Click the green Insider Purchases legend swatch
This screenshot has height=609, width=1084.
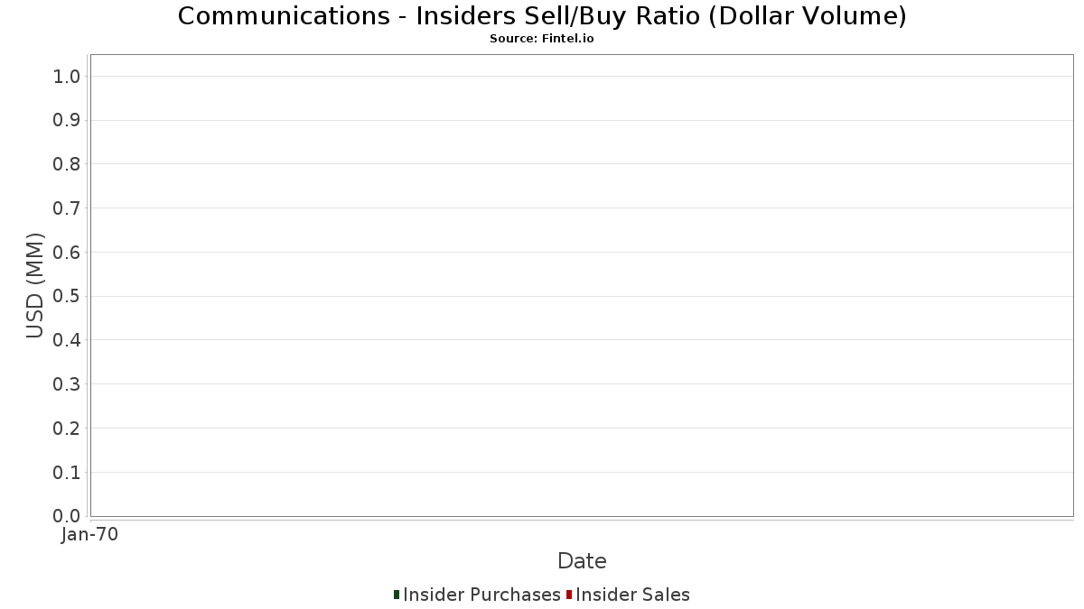click(x=397, y=595)
